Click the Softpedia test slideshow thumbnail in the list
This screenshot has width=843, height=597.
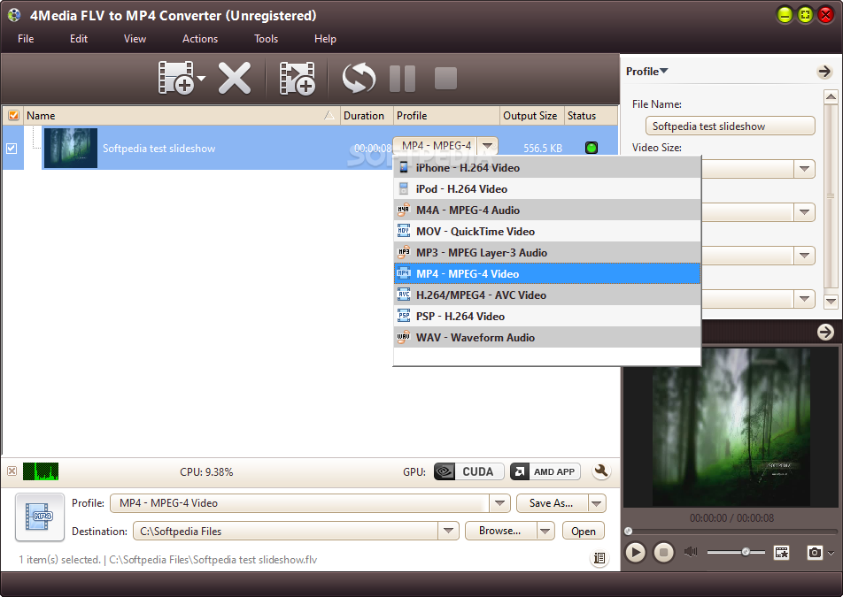coord(71,148)
